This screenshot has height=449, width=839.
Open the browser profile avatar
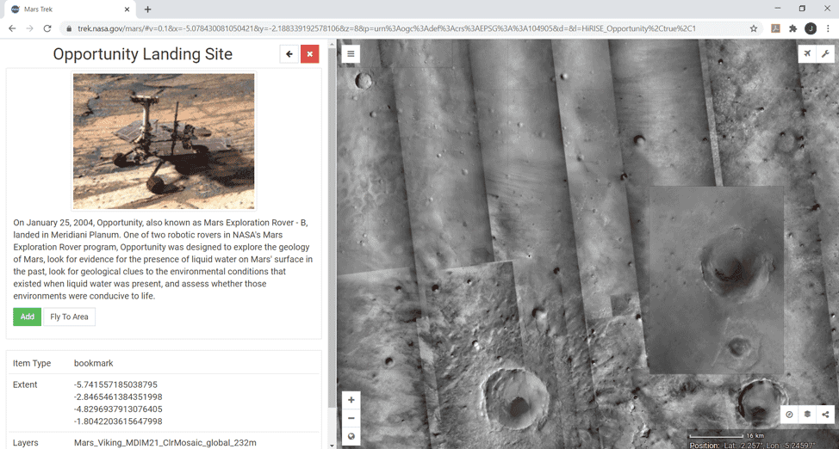[811, 28]
